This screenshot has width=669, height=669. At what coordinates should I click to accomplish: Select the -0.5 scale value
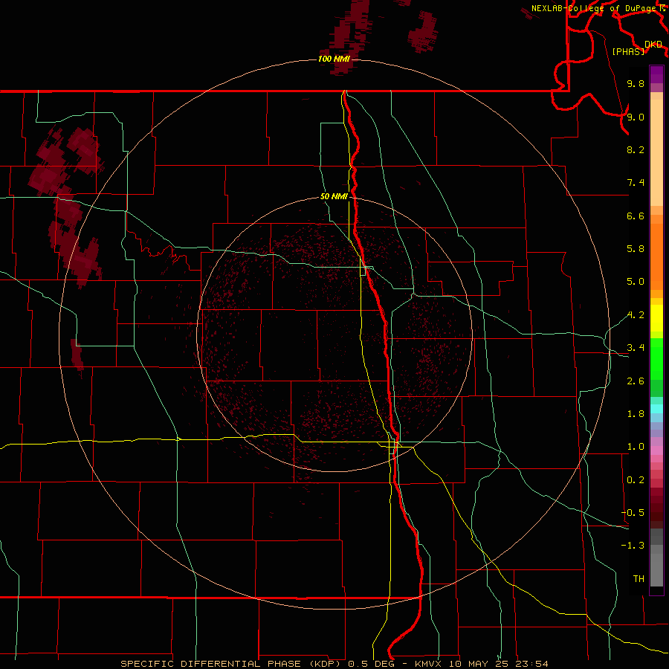coord(633,513)
